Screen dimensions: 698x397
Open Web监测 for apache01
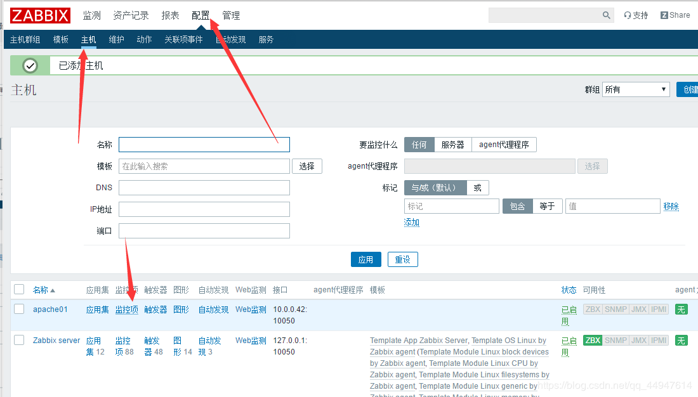tap(251, 309)
